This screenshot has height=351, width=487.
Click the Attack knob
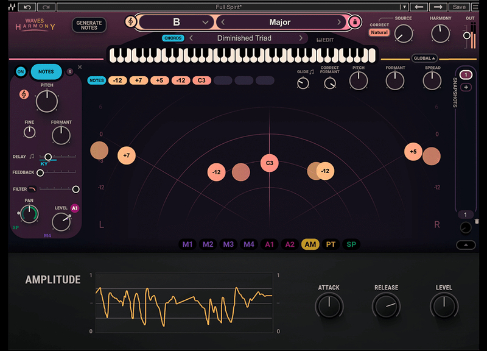pyautogui.click(x=329, y=306)
